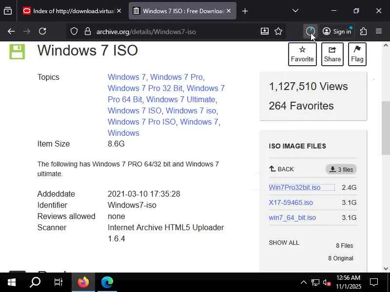390x292 pixels.
Task: Open the Windows Start menu
Action: [x=11, y=282]
